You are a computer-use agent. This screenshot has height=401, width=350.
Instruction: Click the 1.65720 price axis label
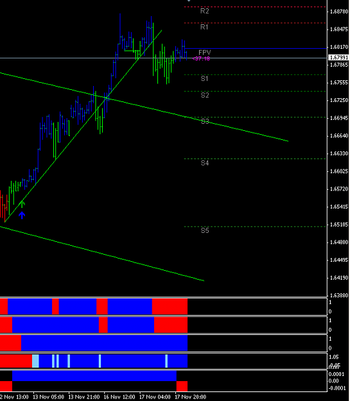339,189
